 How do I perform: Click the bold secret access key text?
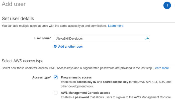[116, 82]
